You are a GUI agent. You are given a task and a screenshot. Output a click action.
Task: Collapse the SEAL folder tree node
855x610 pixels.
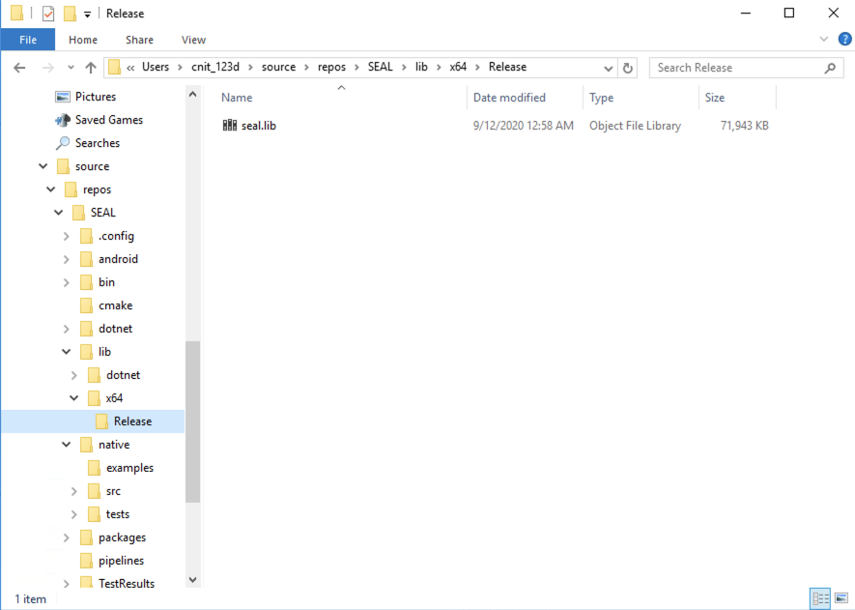point(58,213)
